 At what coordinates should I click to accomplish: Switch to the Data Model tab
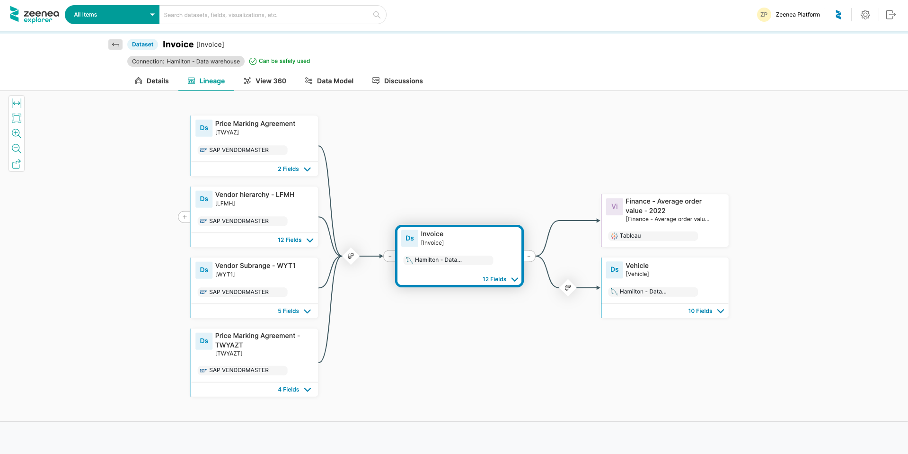[x=329, y=81]
